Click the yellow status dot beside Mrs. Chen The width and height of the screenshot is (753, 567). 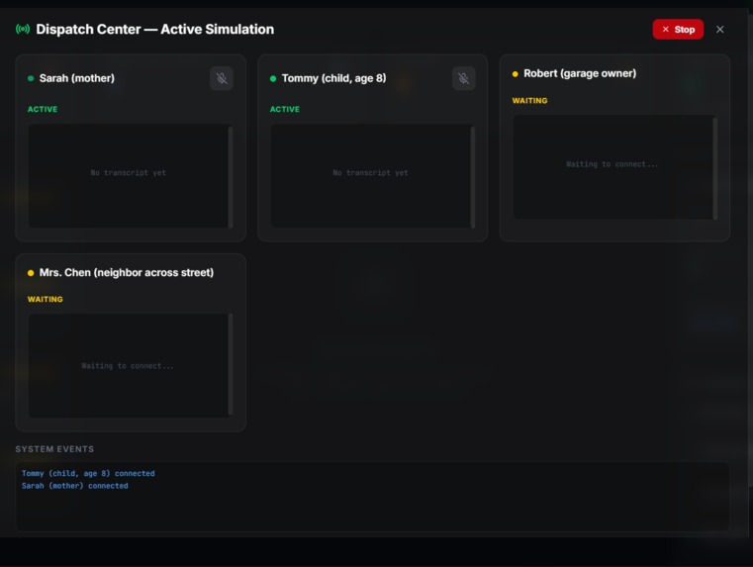coord(31,273)
